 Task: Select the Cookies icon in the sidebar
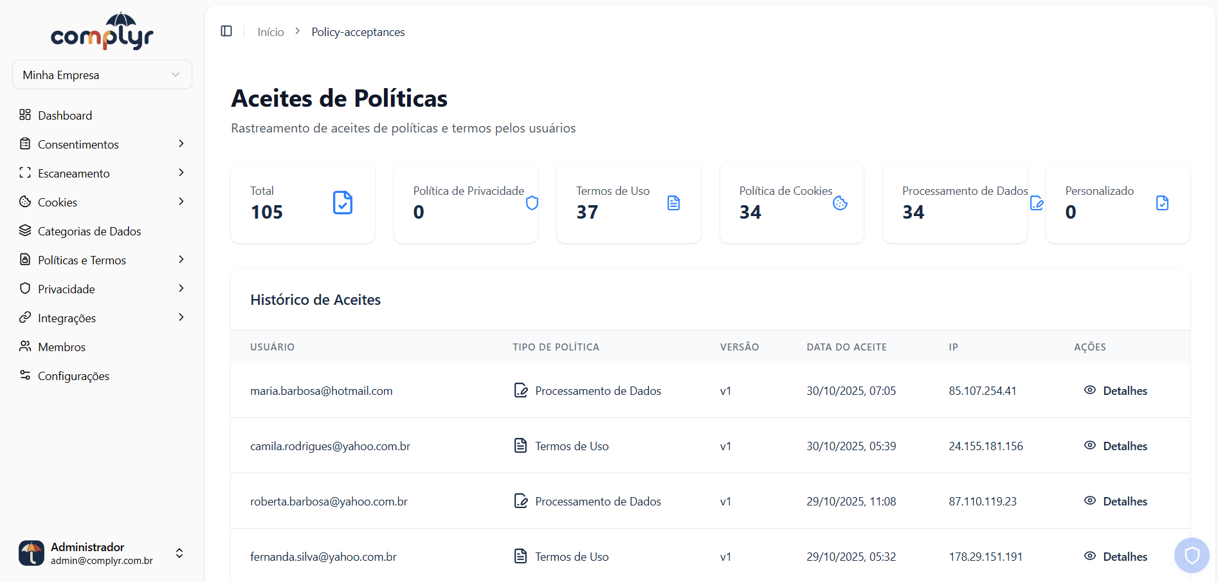[25, 202]
